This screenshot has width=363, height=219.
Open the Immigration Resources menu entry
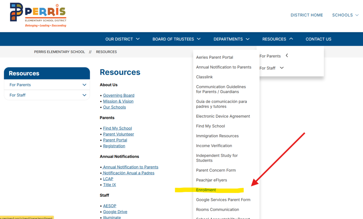(x=217, y=136)
